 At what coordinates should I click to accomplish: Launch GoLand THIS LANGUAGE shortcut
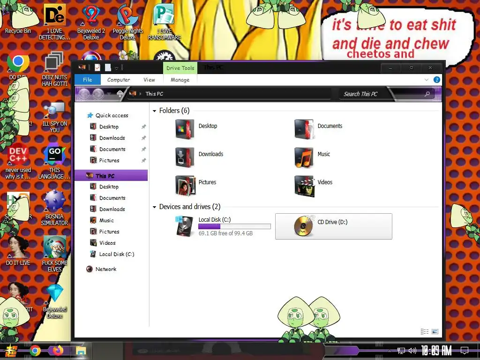pyautogui.click(x=54, y=161)
